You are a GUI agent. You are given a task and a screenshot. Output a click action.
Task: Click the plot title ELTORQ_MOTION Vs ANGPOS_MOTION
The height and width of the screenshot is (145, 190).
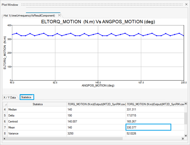tap(98, 22)
